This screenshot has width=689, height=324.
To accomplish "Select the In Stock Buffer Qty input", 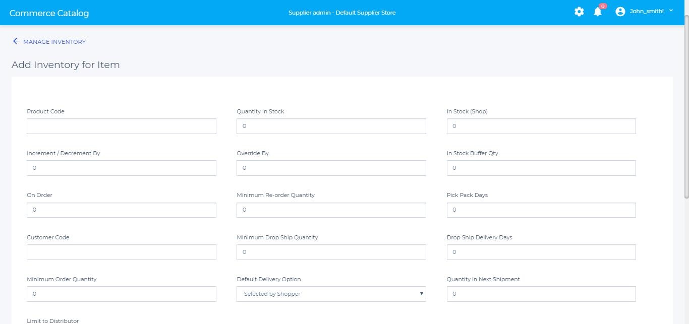I will (541, 168).
